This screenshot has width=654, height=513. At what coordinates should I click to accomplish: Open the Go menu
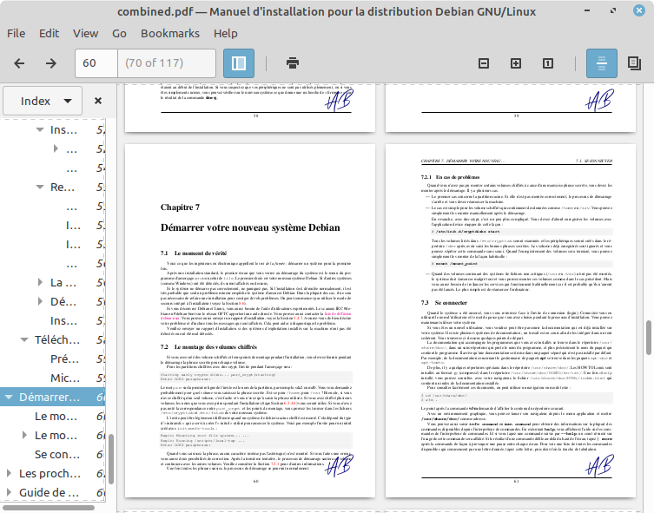click(119, 33)
